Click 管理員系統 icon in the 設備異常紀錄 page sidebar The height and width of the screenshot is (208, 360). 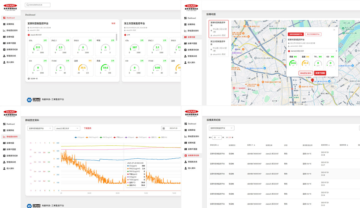point(185,162)
